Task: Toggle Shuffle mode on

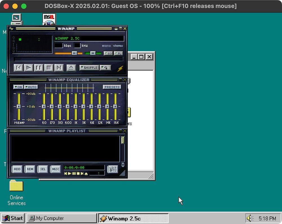Action: tap(89, 68)
